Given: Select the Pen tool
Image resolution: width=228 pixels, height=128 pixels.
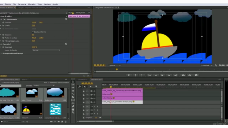Looking at the screenshot, I should point(73,106).
